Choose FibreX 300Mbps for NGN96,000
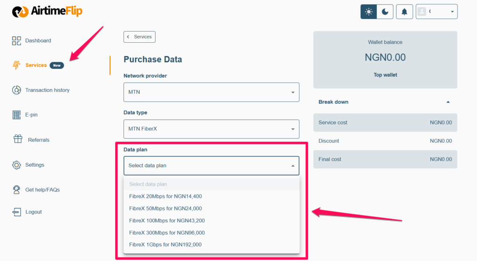This screenshot has width=477, height=261. coord(211,233)
